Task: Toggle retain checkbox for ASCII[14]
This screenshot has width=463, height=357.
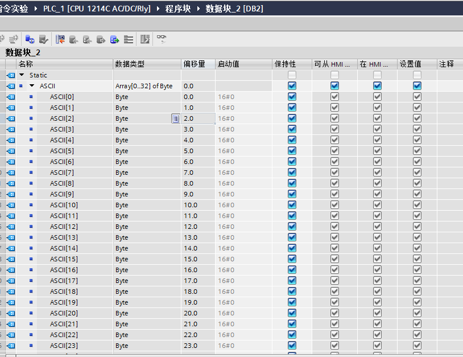Action: point(292,248)
